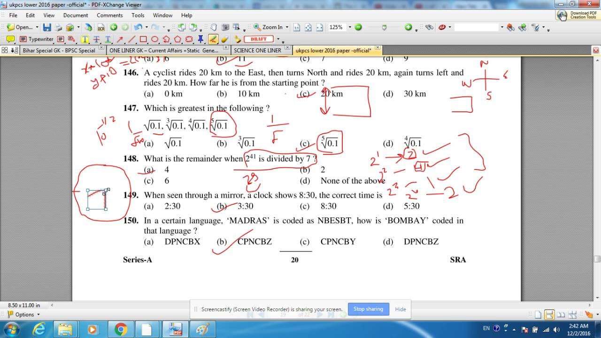Click the Print icon in toolbar

pos(58,27)
